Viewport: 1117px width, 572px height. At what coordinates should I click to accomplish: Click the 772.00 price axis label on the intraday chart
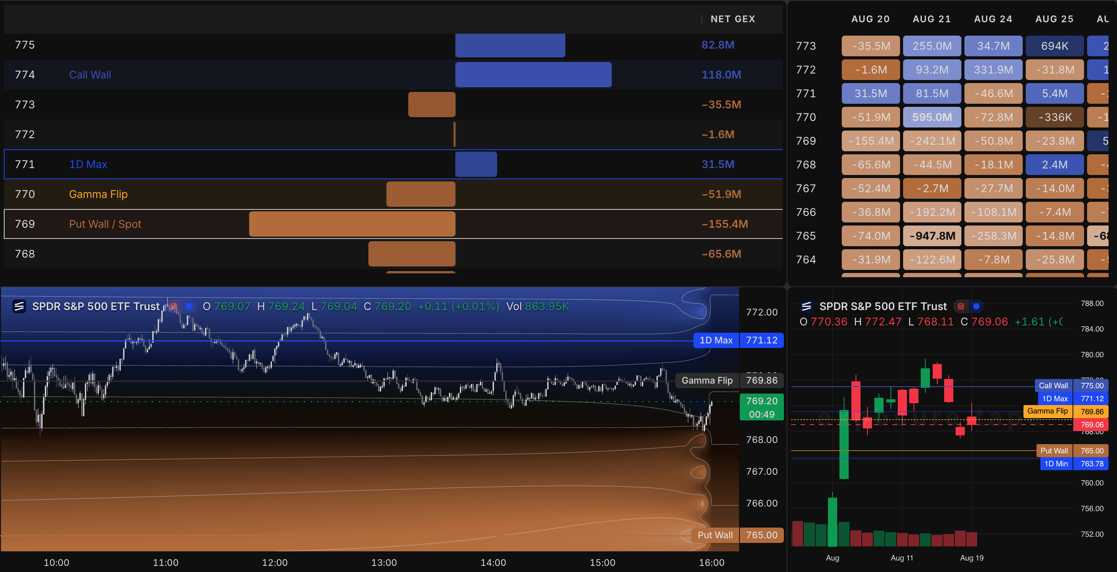761,313
